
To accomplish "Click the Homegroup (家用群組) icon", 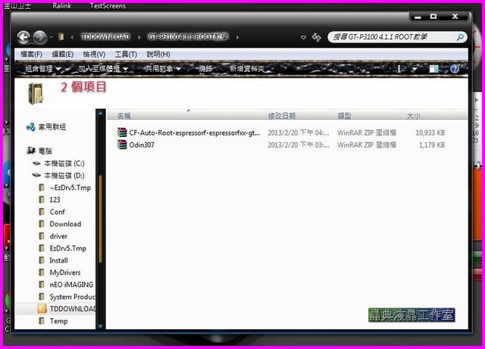I will click(x=31, y=126).
